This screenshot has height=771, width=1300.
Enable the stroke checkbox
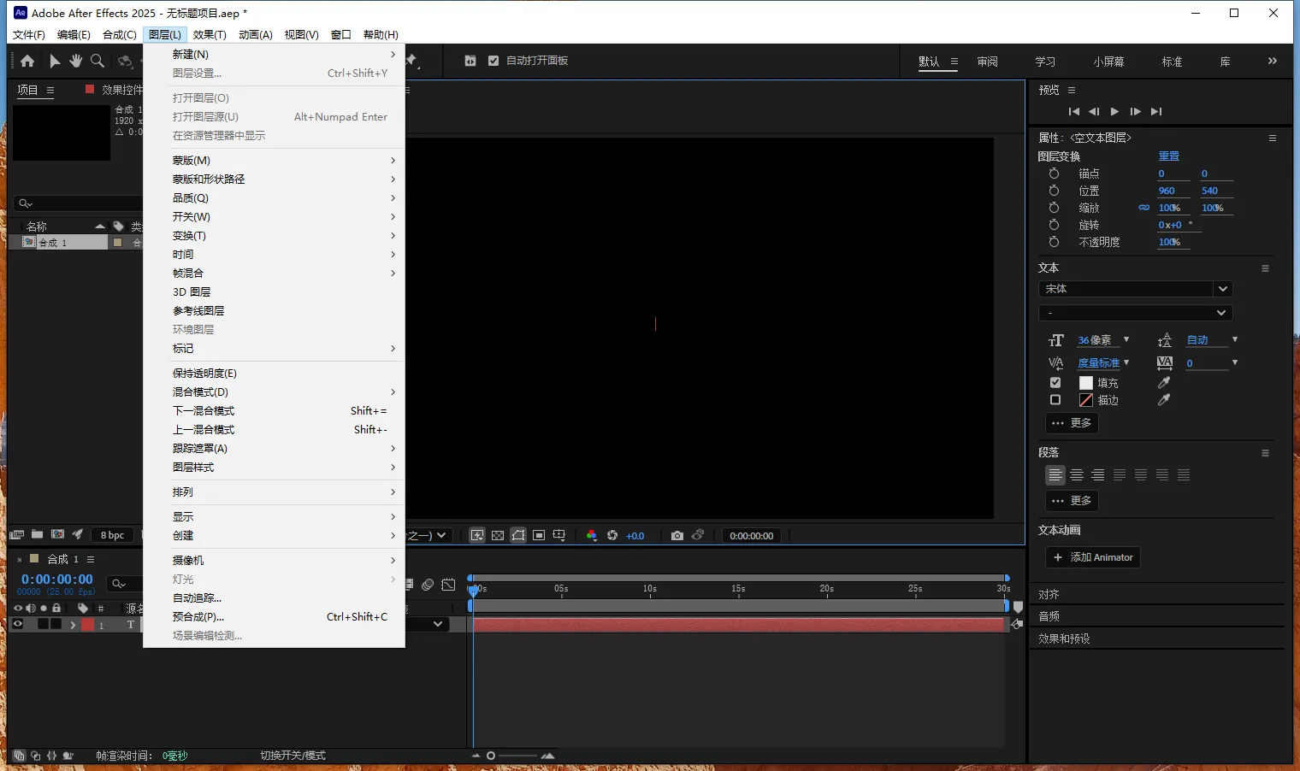tap(1055, 400)
